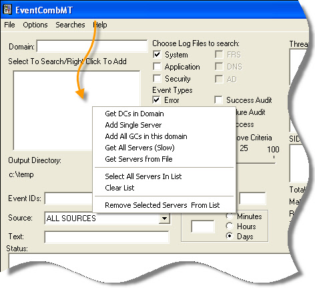Click the EventCombMT title bar icon
Viewport: 315px width, 288px height.
pos(7,10)
